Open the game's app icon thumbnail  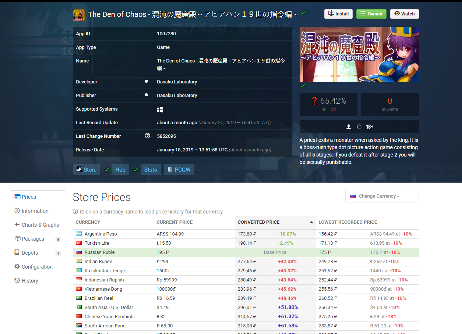[79, 15]
